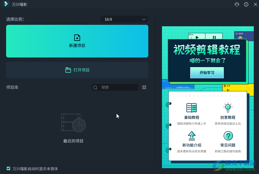The width and height of the screenshot is (259, 174).
Task: Click the 基础教程 title link
Action: [x=192, y=117]
